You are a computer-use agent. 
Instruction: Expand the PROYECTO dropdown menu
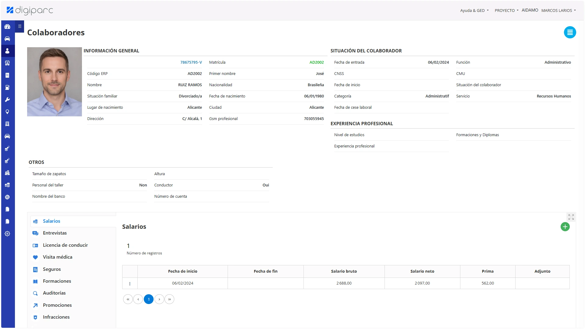click(506, 10)
